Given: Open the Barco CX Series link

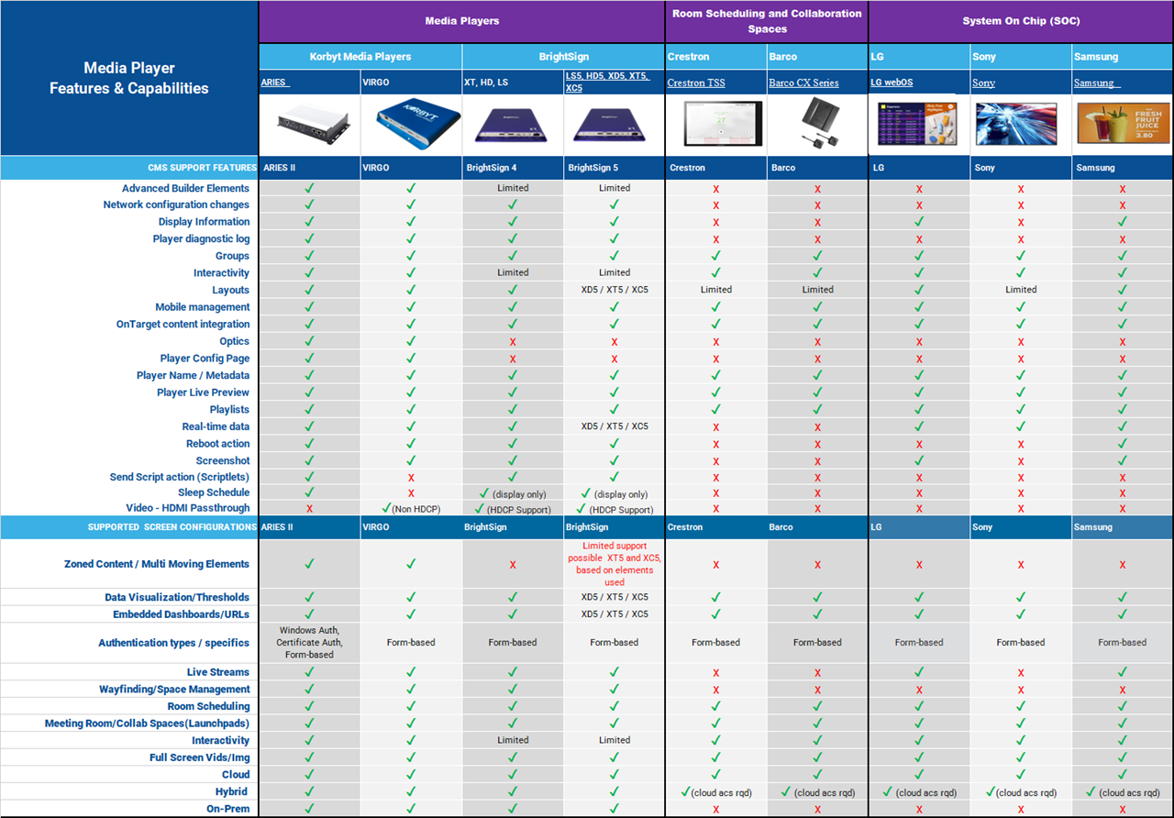Looking at the screenshot, I should [803, 83].
